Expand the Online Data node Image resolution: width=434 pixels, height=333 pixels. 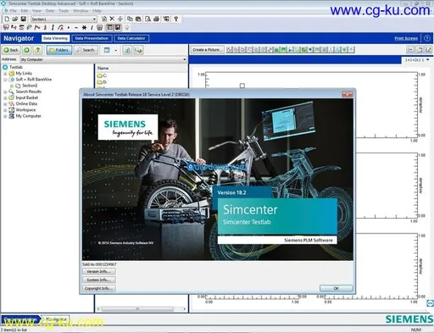coord(5,104)
